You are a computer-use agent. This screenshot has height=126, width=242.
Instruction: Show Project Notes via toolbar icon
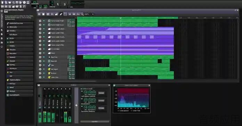(x=21, y=7)
